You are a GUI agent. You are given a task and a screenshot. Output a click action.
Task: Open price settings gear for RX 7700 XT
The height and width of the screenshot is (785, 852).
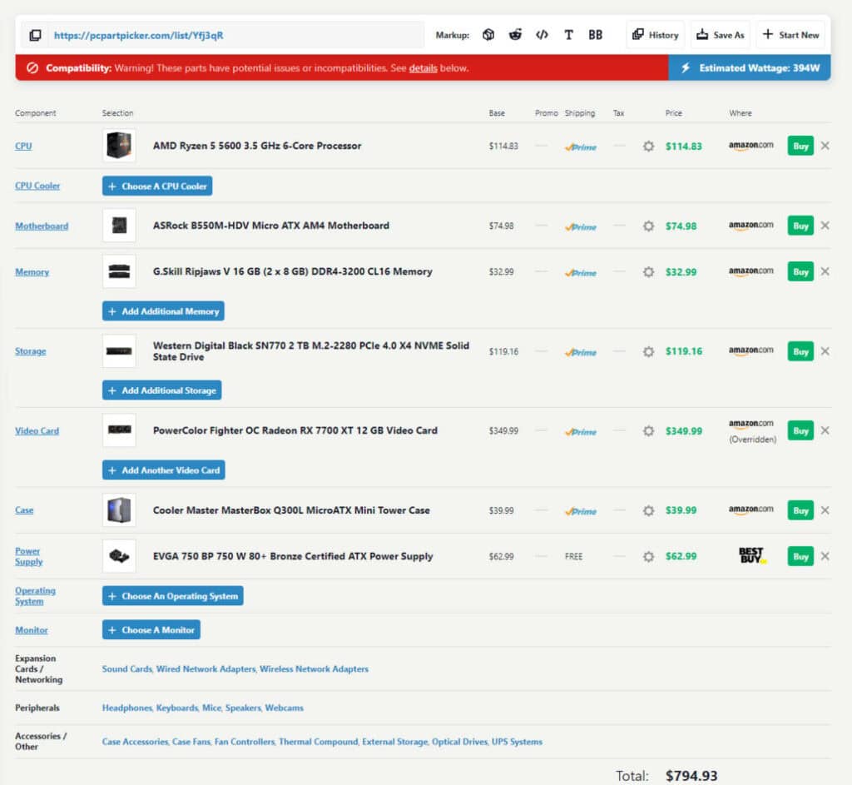pyautogui.click(x=648, y=431)
